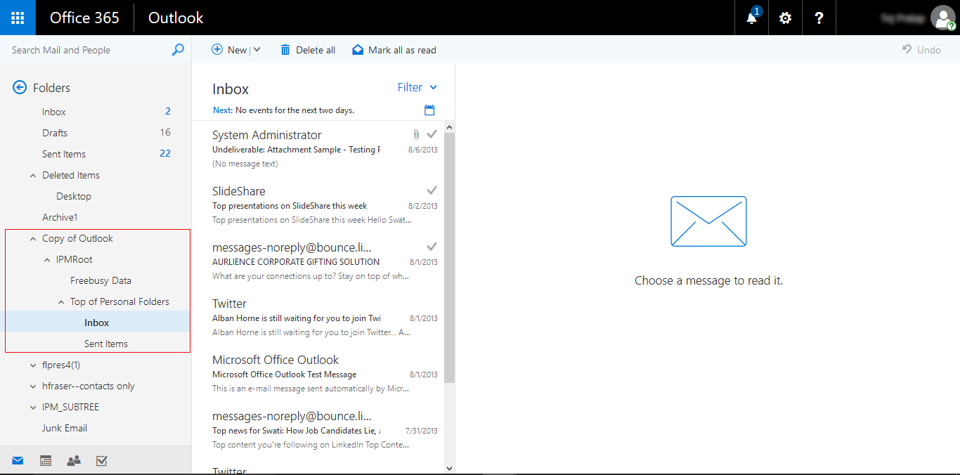Switch to Mail in bottom navigation
This screenshot has height=475, width=960.
pos(18,461)
